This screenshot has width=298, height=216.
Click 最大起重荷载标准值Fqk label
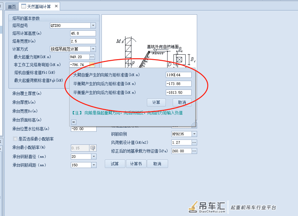click(x=39, y=80)
